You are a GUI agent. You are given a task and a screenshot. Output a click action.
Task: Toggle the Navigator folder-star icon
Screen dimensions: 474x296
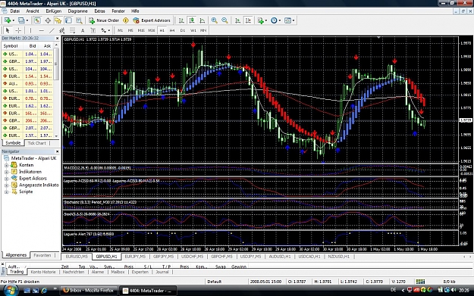tap(58, 20)
